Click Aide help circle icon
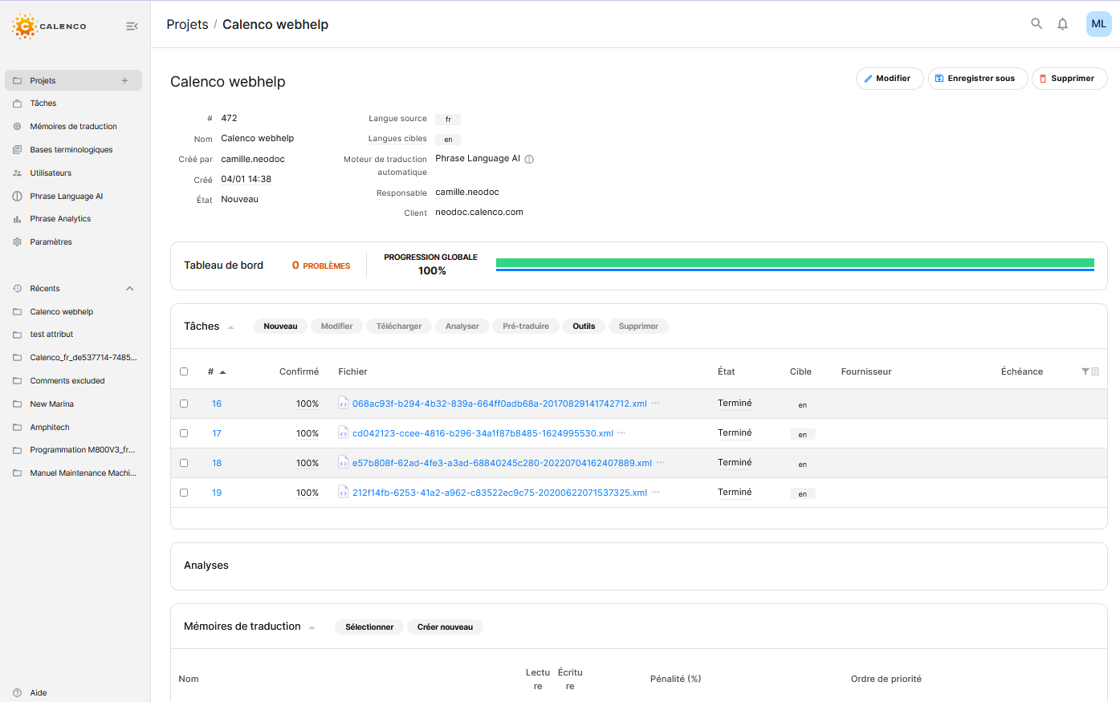Viewport: 1120px width, 702px height. (x=17, y=693)
